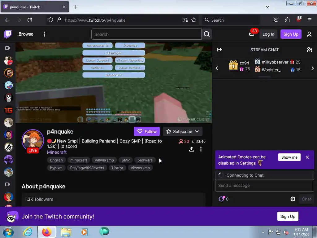Open the blue smiley channel avatar in sidebar
Screen dimensions: 317x238
[8, 85]
